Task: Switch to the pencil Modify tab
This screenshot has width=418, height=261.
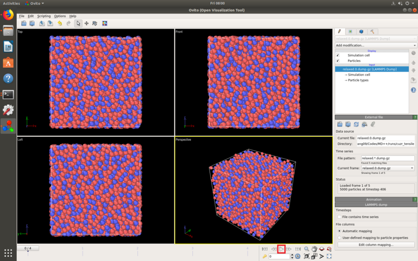Action: (340, 31)
